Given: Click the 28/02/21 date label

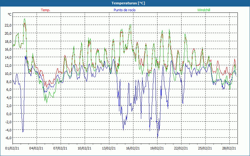Looking at the screenshot, I should click(229, 149).
